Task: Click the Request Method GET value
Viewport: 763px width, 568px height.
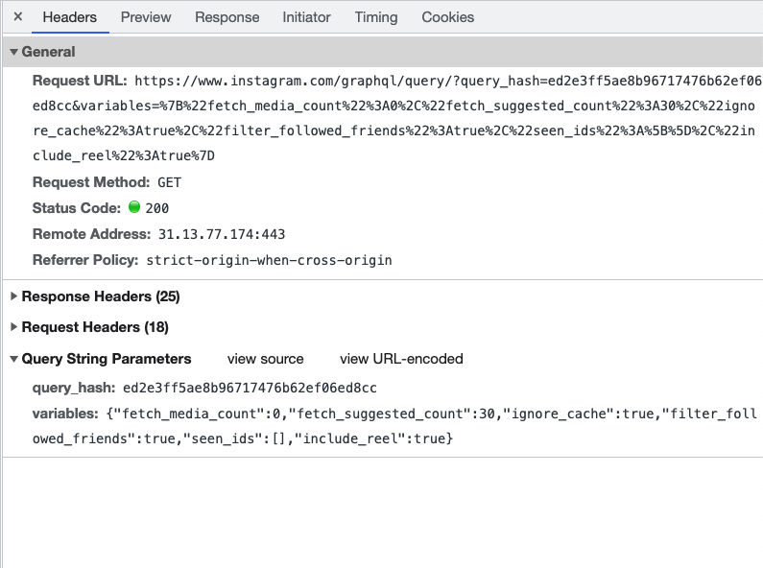Action: [169, 182]
